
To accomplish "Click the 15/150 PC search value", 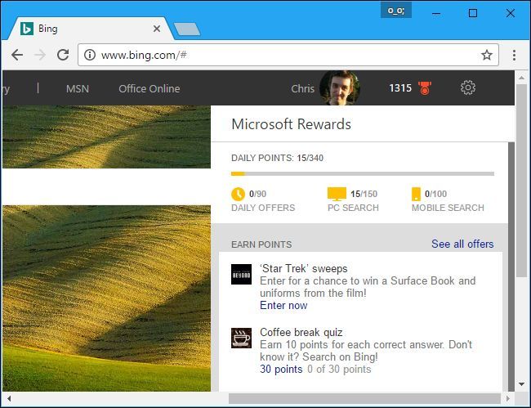I will click(364, 194).
